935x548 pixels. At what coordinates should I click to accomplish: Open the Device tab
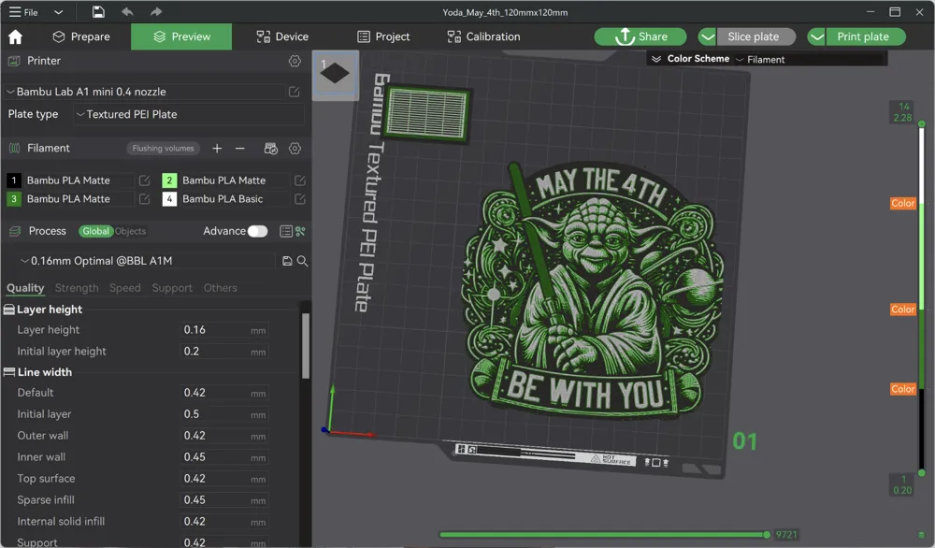click(282, 37)
